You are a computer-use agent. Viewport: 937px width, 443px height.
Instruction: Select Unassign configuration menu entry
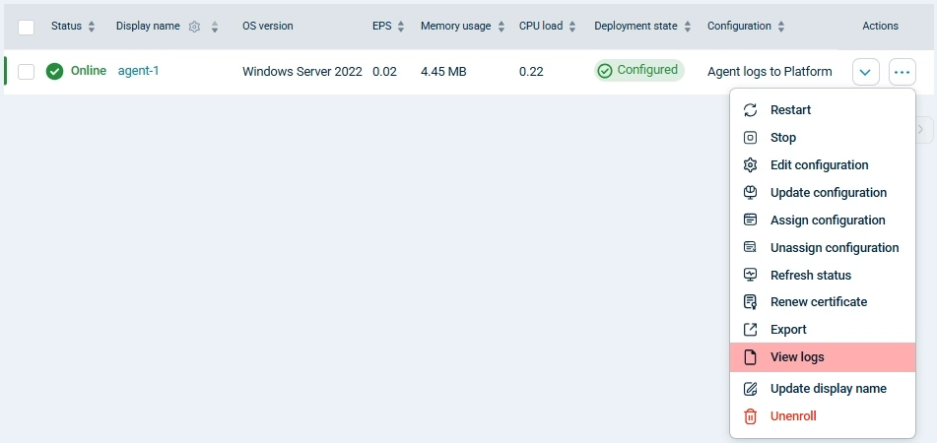(823, 247)
